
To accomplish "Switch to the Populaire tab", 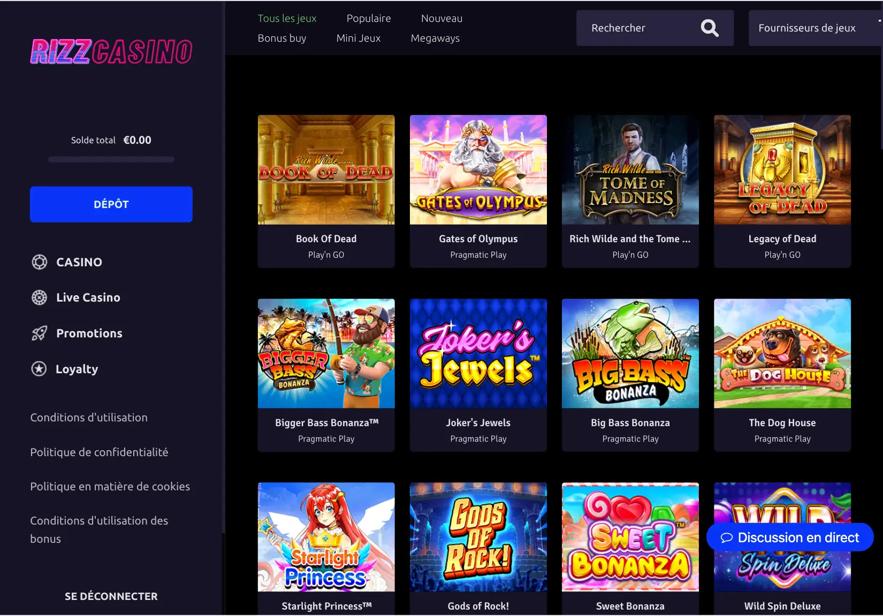I will (x=369, y=18).
